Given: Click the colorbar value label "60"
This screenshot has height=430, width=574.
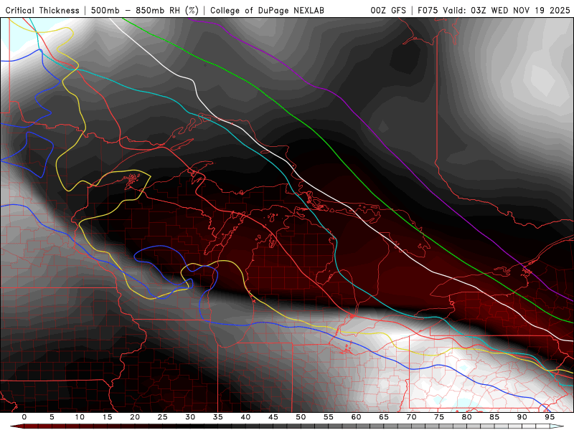Looking at the screenshot, I should click(x=356, y=417).
